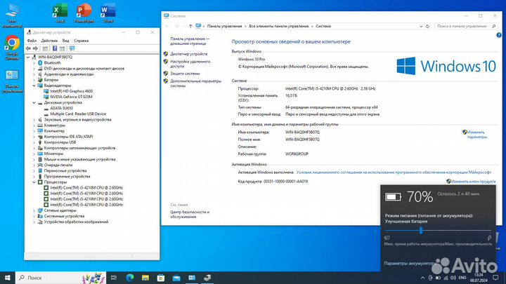Click Help icon in Device Manager toolbar
Screen dimensions: 506x284
click(x=55, y=48)
